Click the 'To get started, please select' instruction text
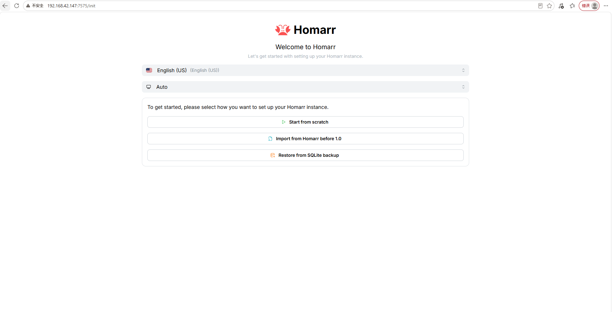 pos(238,107)
